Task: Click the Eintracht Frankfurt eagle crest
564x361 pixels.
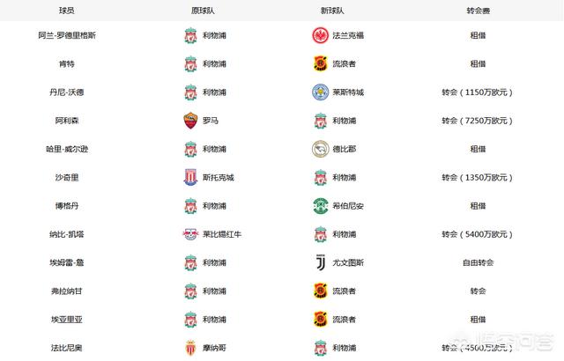Action: coord(320,35)
